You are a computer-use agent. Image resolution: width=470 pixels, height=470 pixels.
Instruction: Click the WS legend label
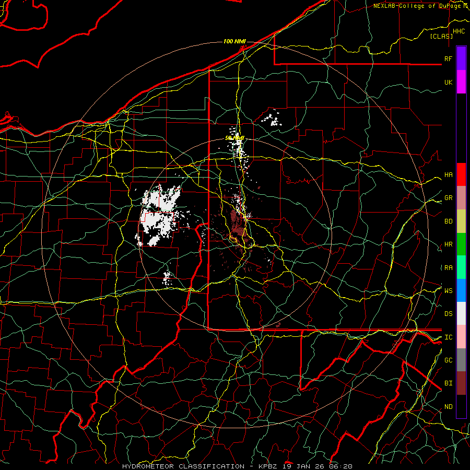449,290
